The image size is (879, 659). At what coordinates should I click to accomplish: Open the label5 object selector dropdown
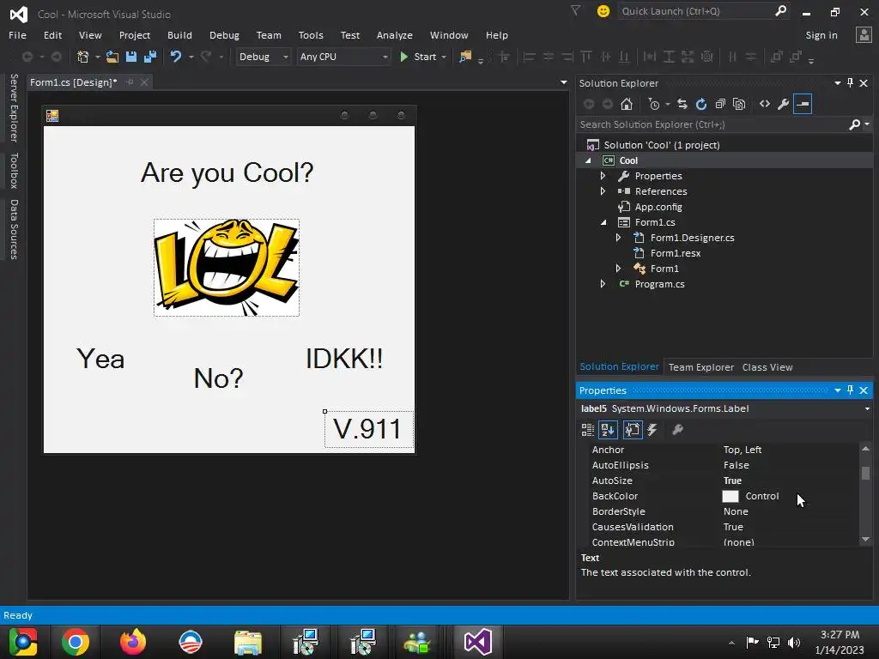(x=867, y=408)
